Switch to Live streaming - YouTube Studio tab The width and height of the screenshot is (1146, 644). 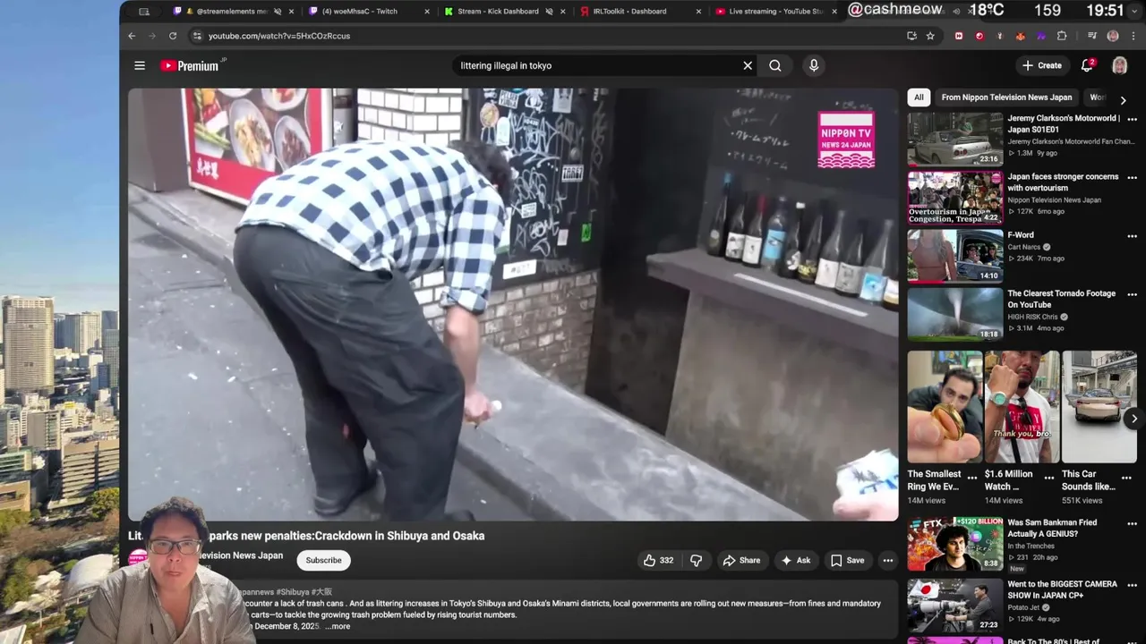[775, 12]
